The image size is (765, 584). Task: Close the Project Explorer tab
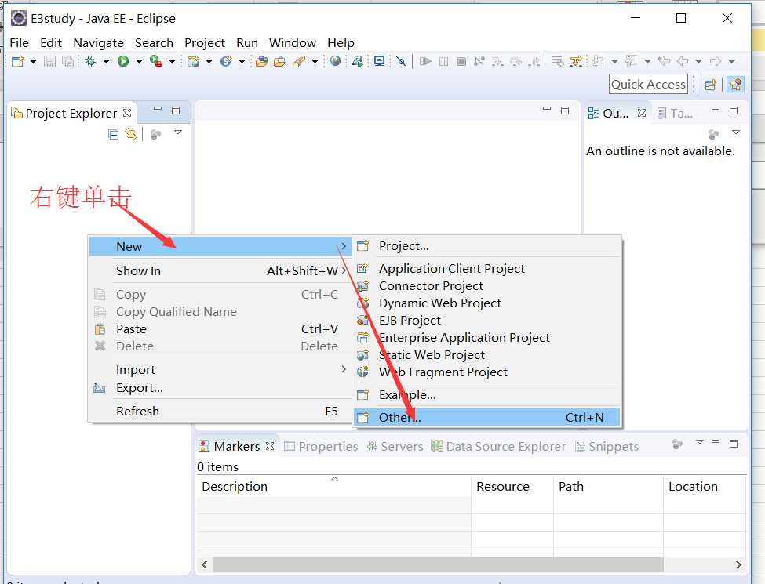coord(127,113)
